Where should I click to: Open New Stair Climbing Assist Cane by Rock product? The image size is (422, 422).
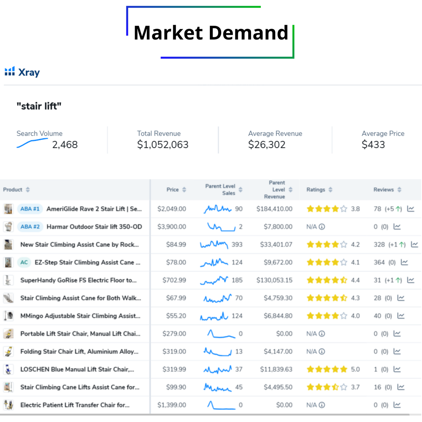pos(79,244)
